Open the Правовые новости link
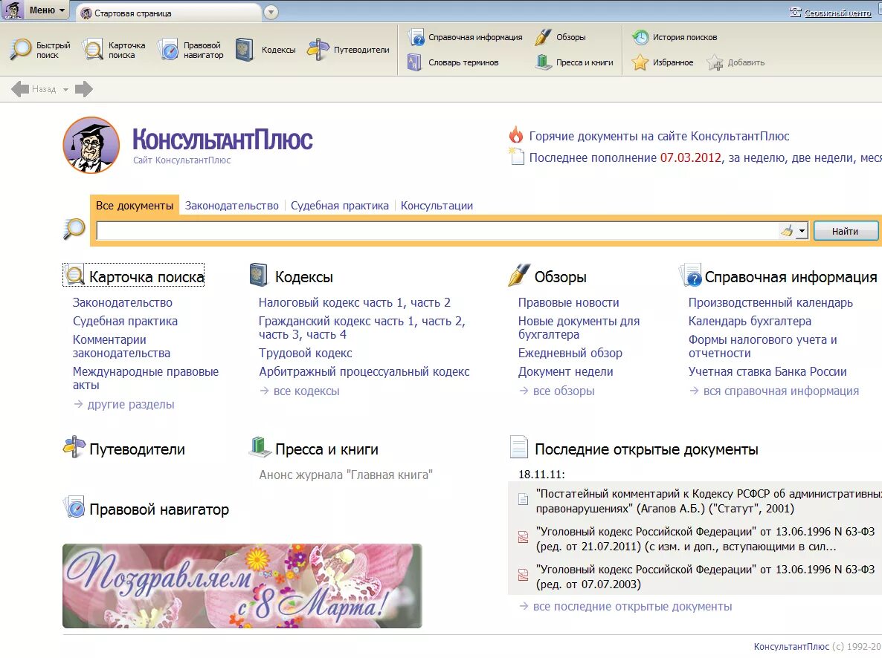This screenshot has width=882, height=658. (569, 302)
